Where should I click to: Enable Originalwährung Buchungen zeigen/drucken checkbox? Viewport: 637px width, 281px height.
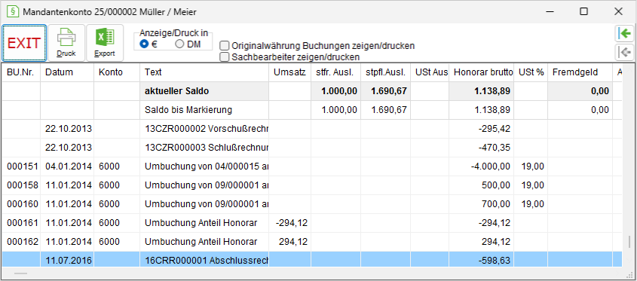224,45
